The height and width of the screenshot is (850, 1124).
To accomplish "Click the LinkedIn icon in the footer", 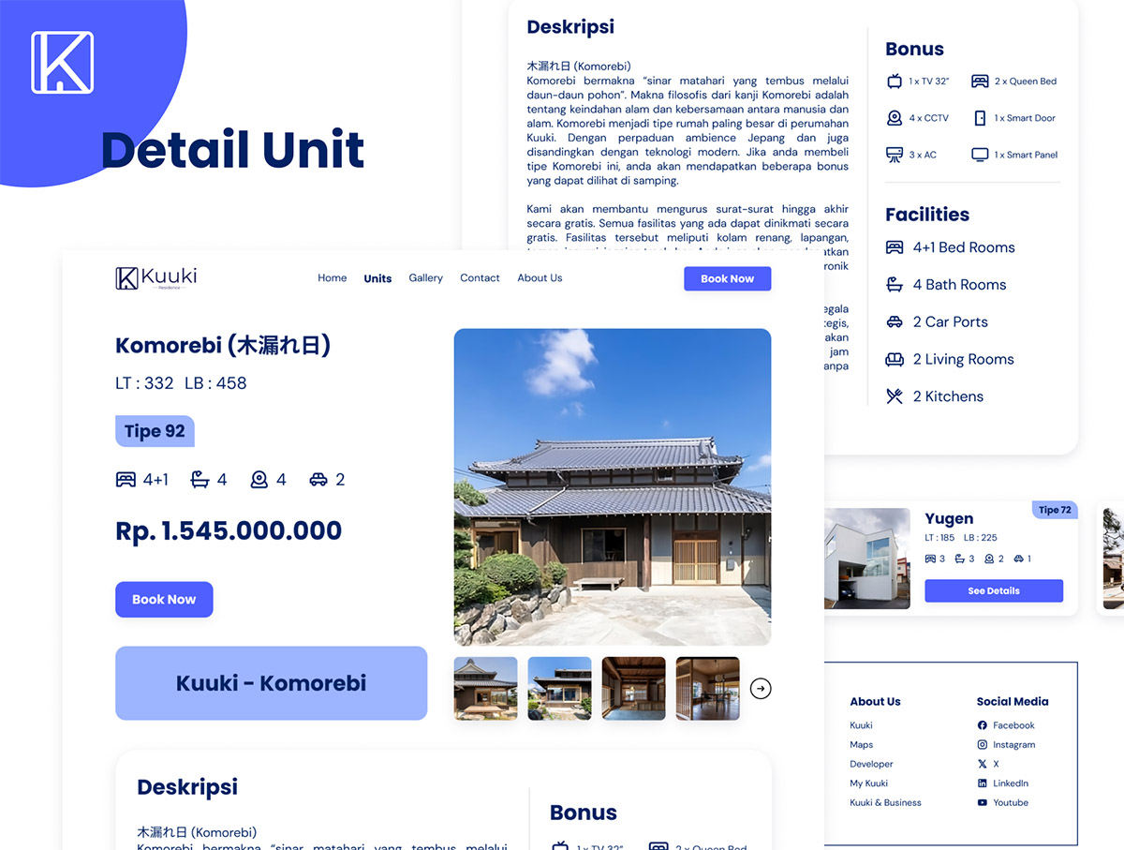I will (982, 783).
